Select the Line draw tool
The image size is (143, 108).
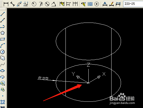(x=3, y=14)
